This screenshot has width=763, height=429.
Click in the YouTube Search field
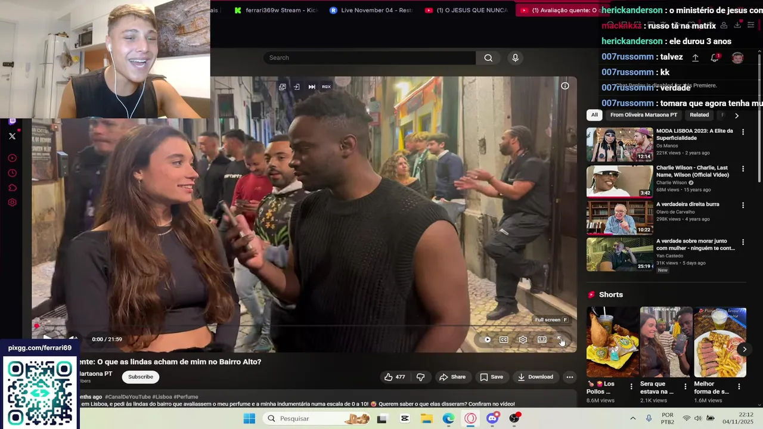370,58
